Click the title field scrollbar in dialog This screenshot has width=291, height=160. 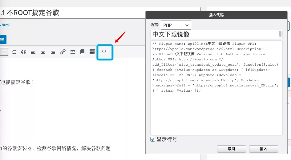click(x=280, y=34)
